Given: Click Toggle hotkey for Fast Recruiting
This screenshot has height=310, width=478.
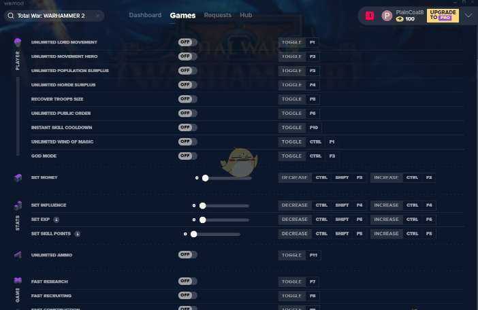Looking at the screenshot, I should pyautogui.click(x=291, y=296).
